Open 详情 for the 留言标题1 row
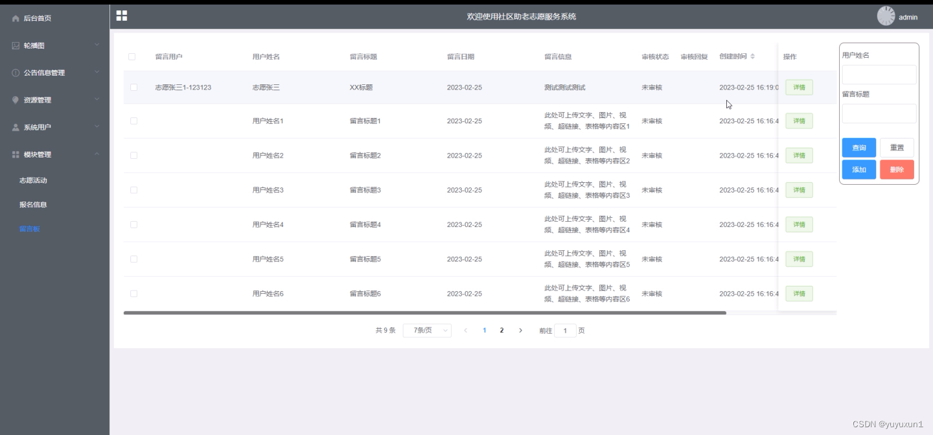 (799, 121)
